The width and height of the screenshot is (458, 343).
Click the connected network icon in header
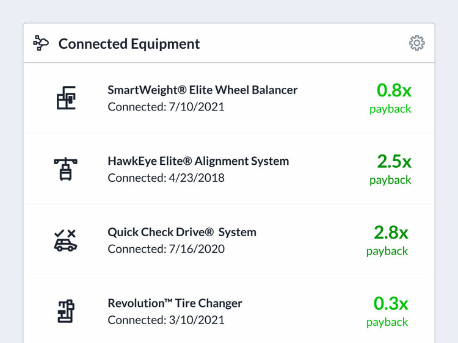coord(42,43)
